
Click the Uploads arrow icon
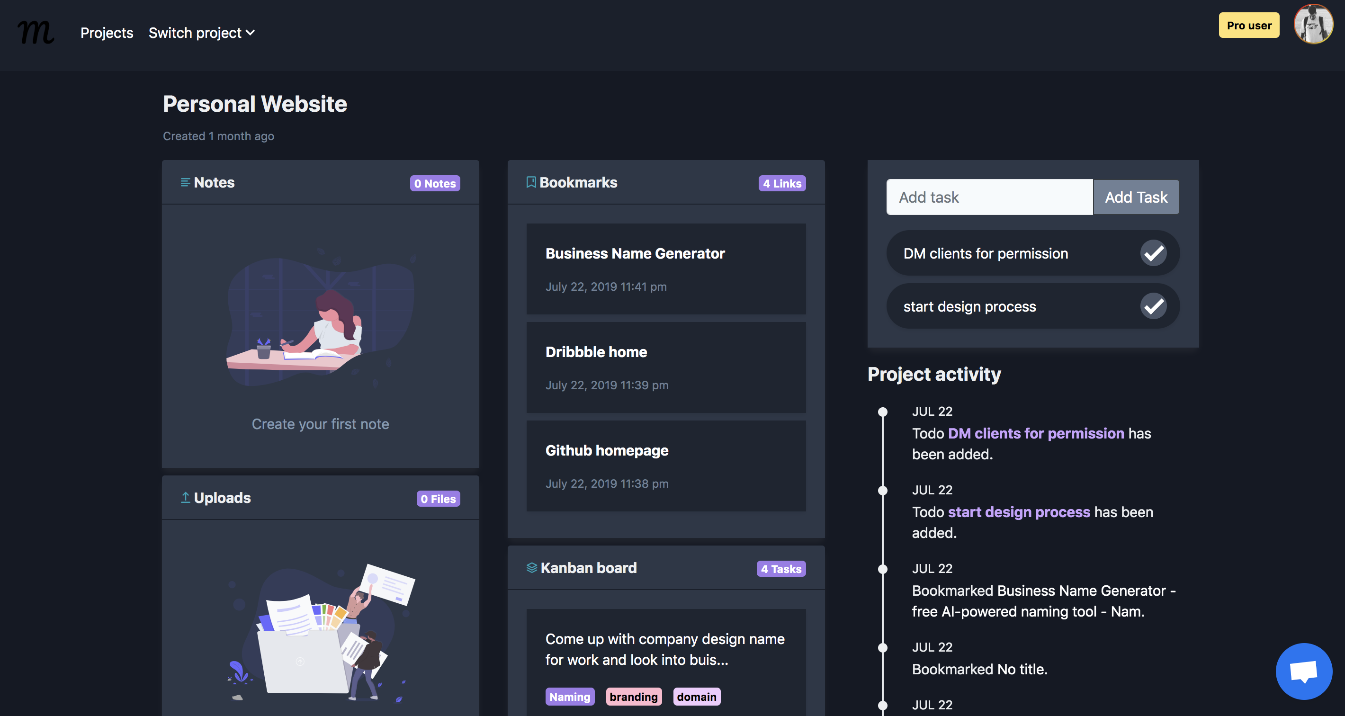point(185,497)
